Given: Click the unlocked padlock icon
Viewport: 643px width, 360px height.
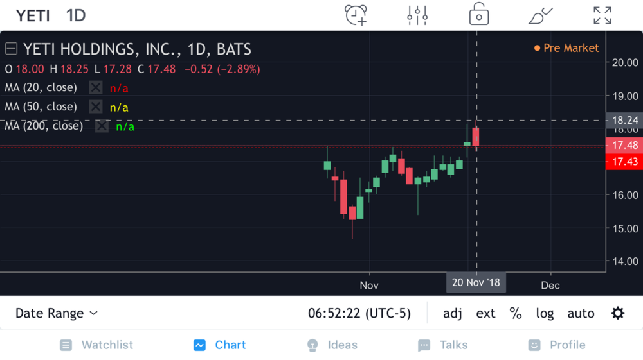Looking at the screenshot, I should [x=478, y=14].
